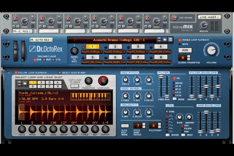
Task: Adjust the Dr. OctoRex Volume knob
Action: (212, 50)
